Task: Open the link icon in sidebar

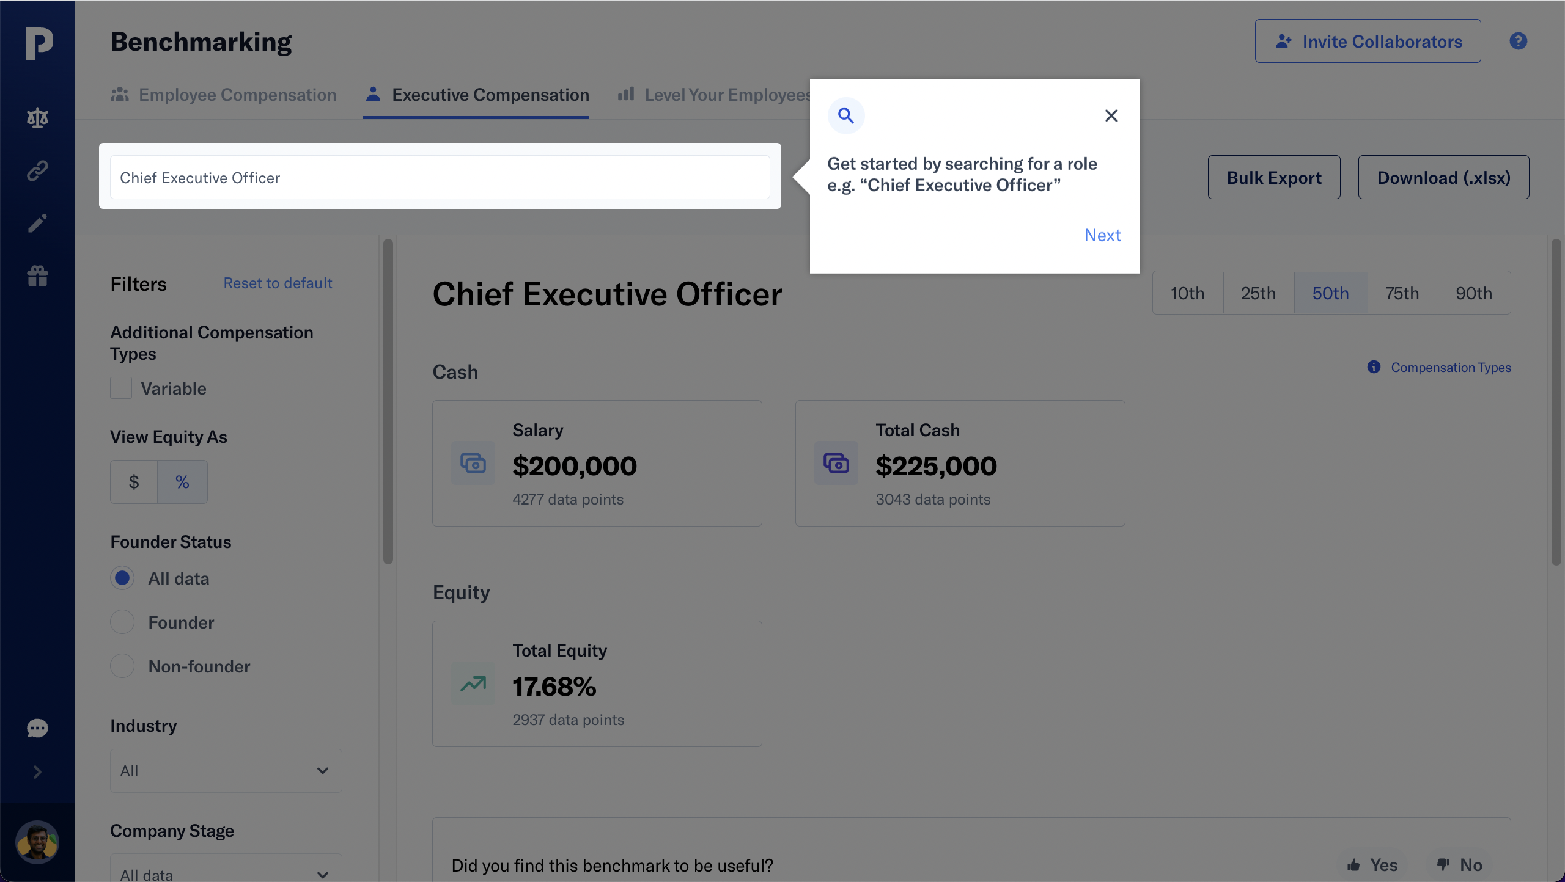Action: point(37,170)
